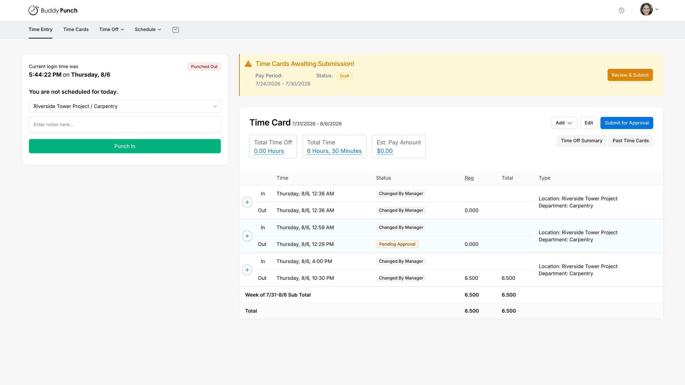
Task: Click the Draft status badge
Action: pos(344,76)
